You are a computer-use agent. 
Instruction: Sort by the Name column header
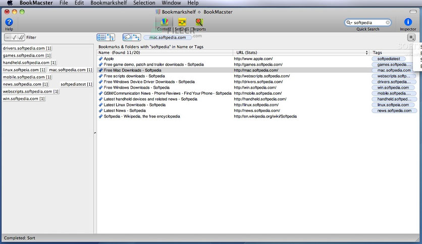pyautogui.click(x=165, y=52)
